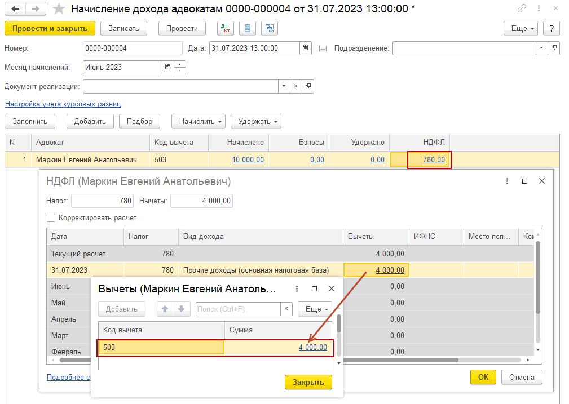Open the Начислить dropdown menu
Image resolution: width=569 pixels, height=404 pixels.
[202, 121]
